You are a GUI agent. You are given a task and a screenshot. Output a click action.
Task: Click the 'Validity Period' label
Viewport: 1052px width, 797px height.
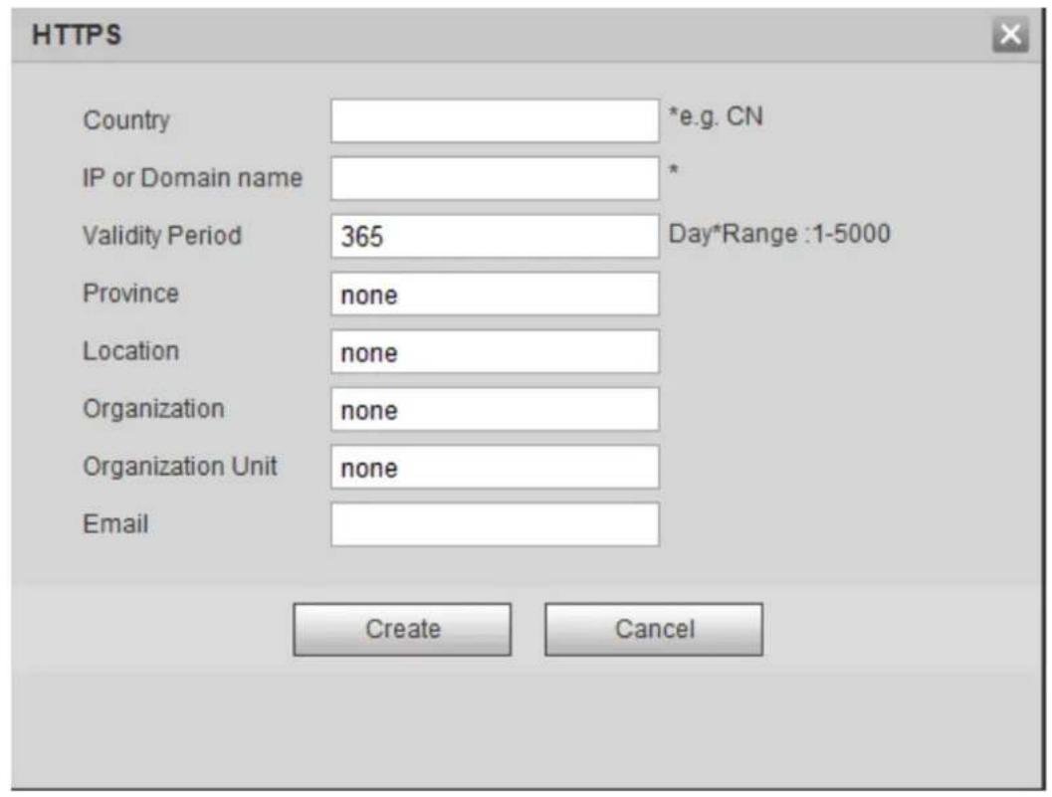click(161, 236)
